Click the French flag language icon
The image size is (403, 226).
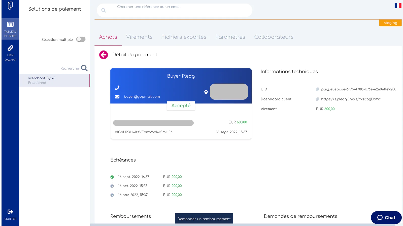[x=398, y=6]
